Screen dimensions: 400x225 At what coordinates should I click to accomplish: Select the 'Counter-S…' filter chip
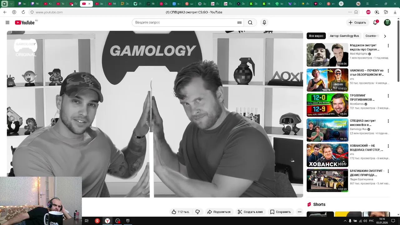[372, 36]
